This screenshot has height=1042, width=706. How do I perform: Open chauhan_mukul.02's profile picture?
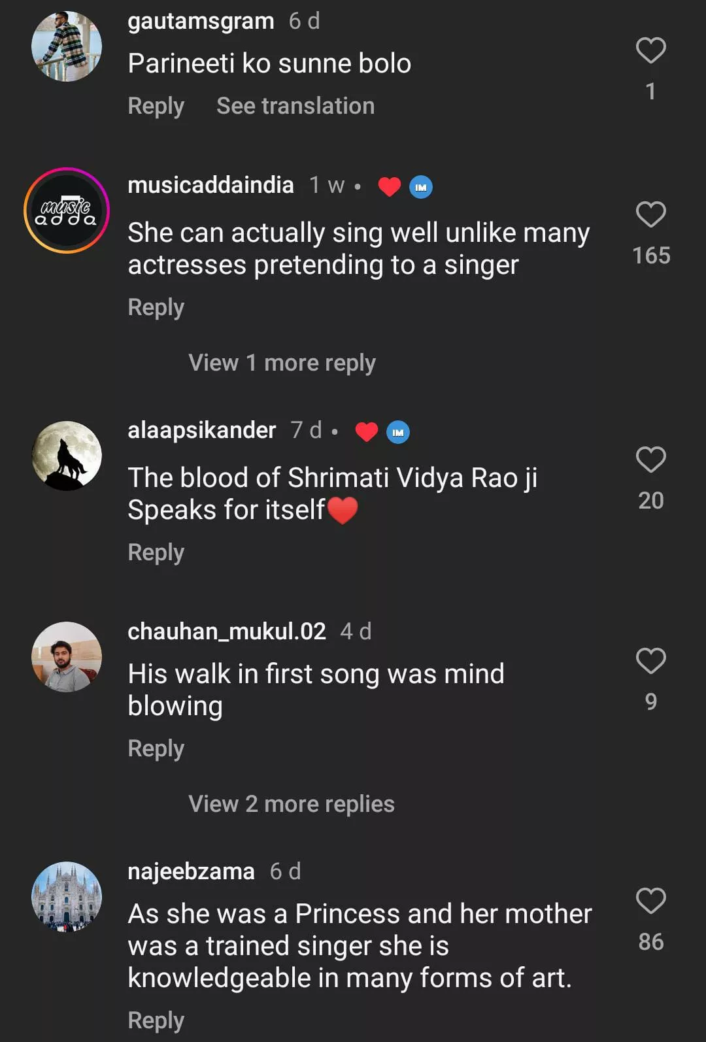point(67,656)
